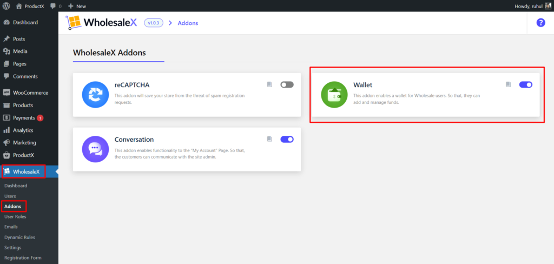The height and width of the screenshot is (264, 554).
Task: Click the WholesaleX header logo
Action: tap(101, 23)
